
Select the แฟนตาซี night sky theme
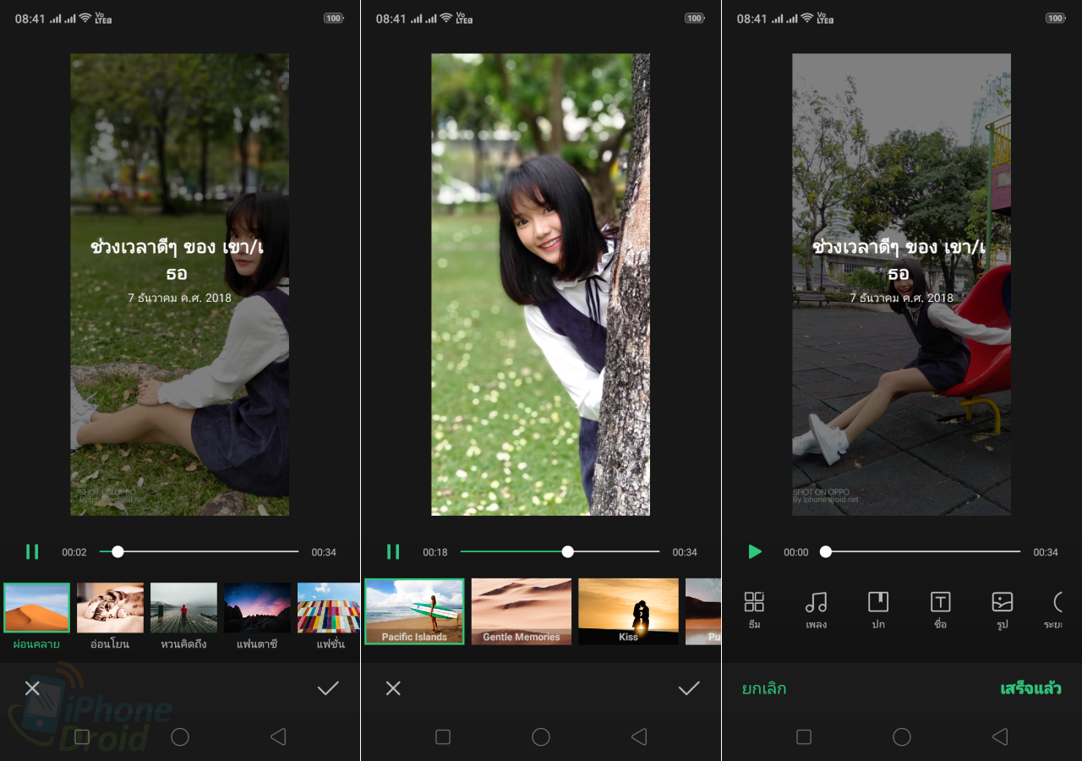(x=257, y=608)
